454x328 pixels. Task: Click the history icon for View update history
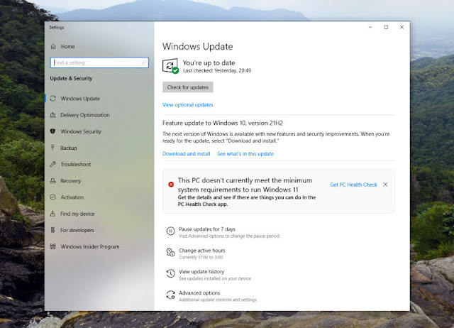click(170, 273)
